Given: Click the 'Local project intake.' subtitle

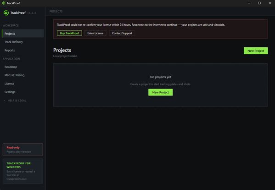Looking at the screenshot, I should 65,56.
